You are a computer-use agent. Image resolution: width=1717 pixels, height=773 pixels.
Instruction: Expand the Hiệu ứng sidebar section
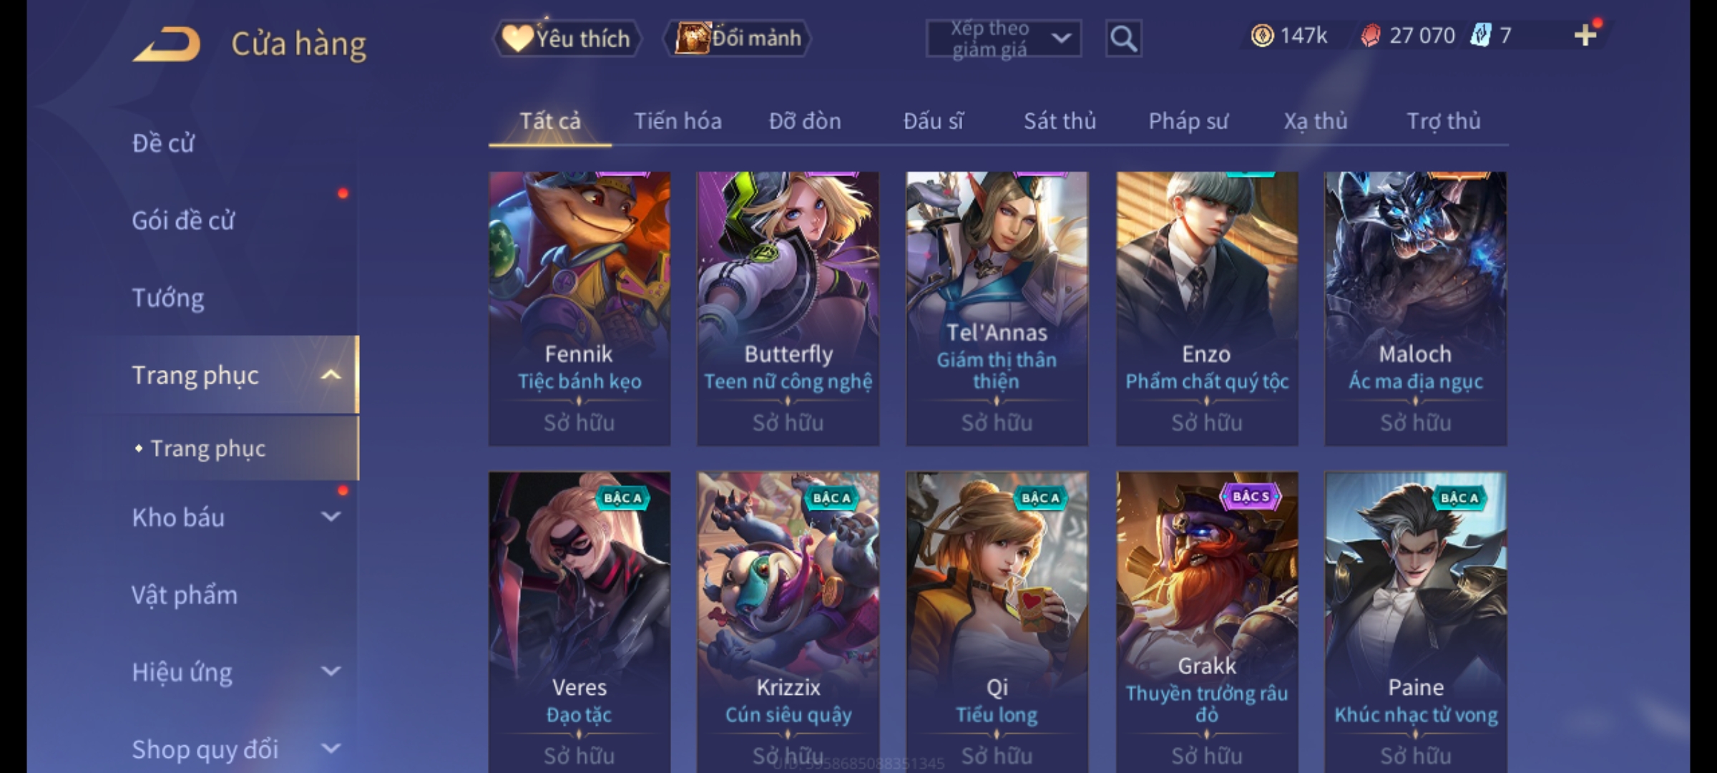click(331, 671)
